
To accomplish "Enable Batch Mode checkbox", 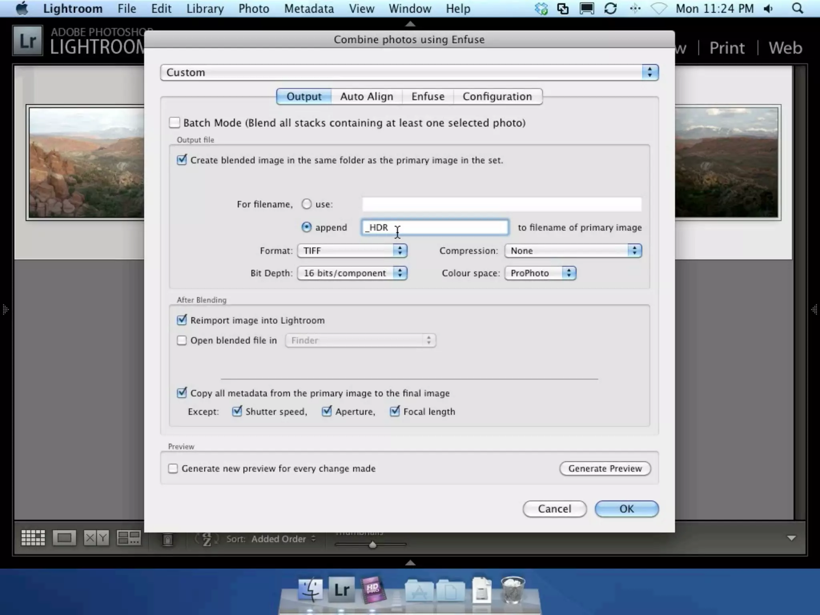I will pos(175,123).
